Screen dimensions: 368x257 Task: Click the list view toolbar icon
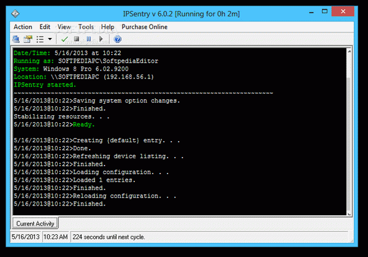pyautogui.click(x=40, y=39)
